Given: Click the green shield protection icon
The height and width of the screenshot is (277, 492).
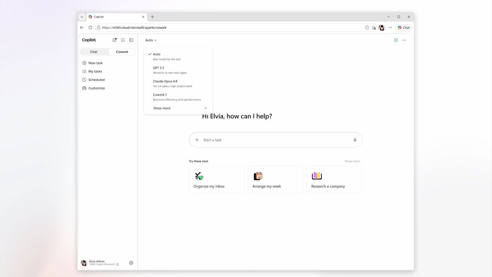Looking at the screenshot, I should 396,40.
